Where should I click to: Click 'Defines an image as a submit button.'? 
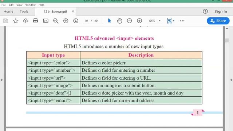(x=118, y=86)
